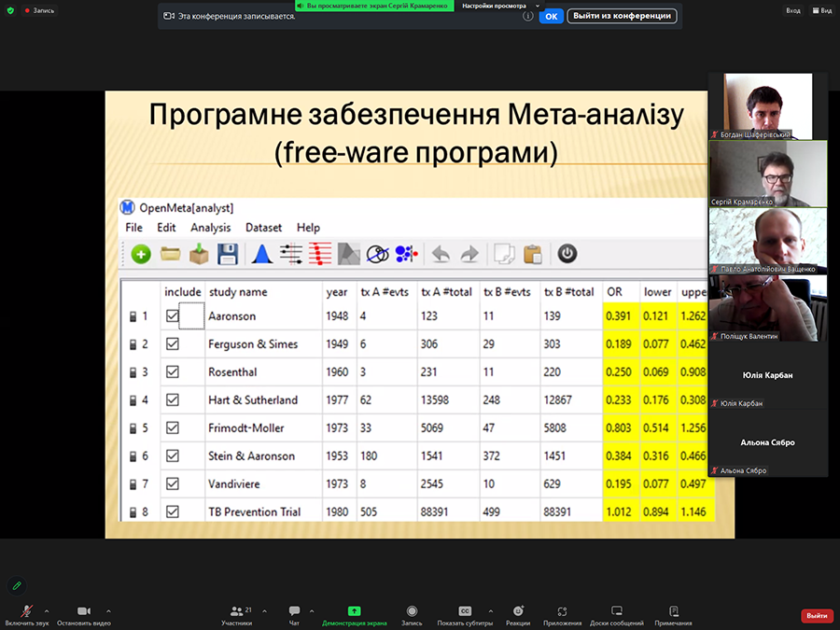The width and height of the screenshot is (840, 630).
Task: Click the Вход sign-in button
Action: click(792, 10)
